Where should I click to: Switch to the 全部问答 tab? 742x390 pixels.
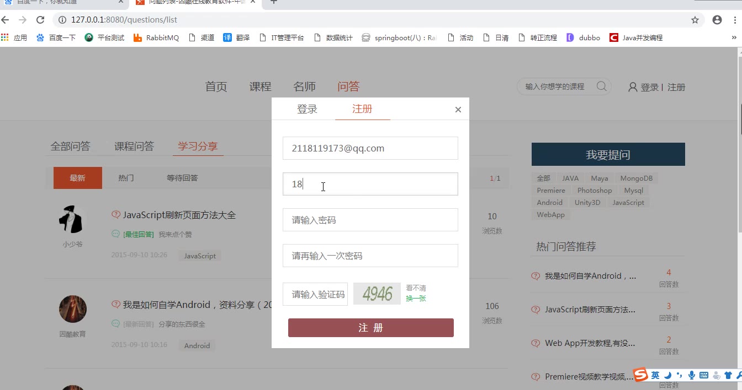click(70, 146)
